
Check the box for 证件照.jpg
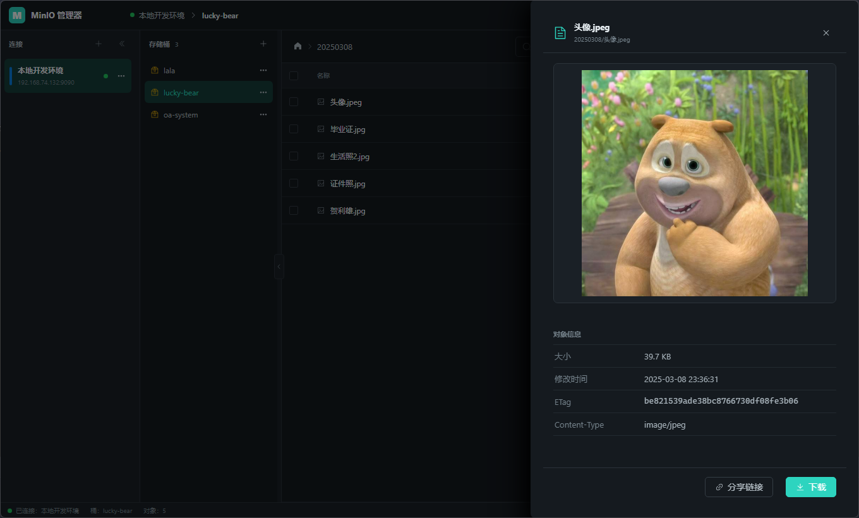pyautogui.click(x=294, y=183)
